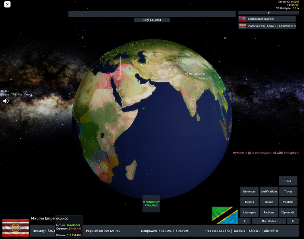This screenshot has width=304, height=239.
Task: Click the X close icon at top-left
Action: click(x=7, y=4)
